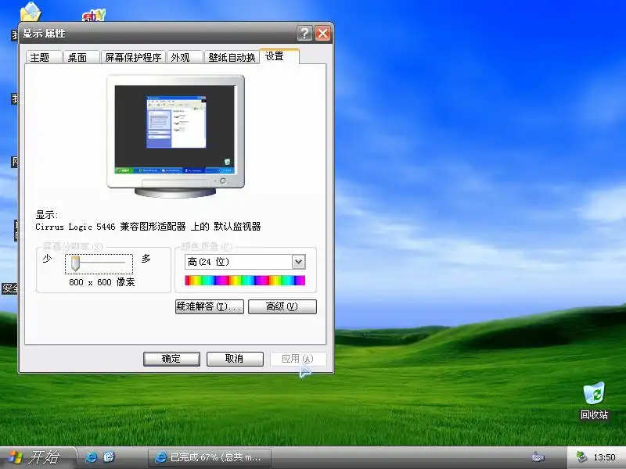Click the system tray network icon

pos(582,457)
